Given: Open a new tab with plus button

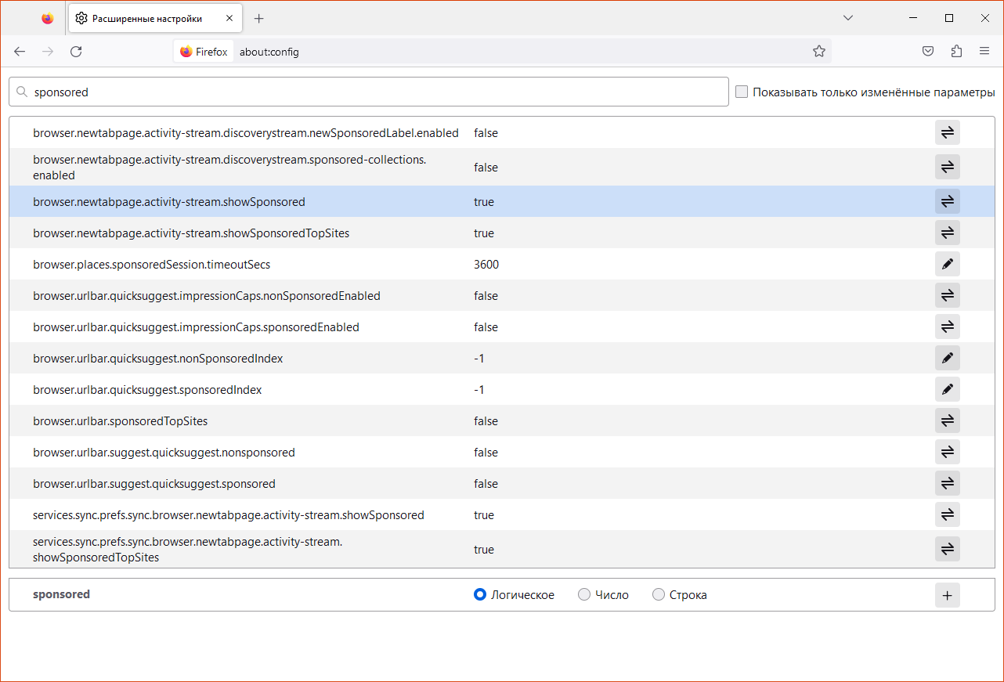Looking at the screenshot, I should click(259, 18).
